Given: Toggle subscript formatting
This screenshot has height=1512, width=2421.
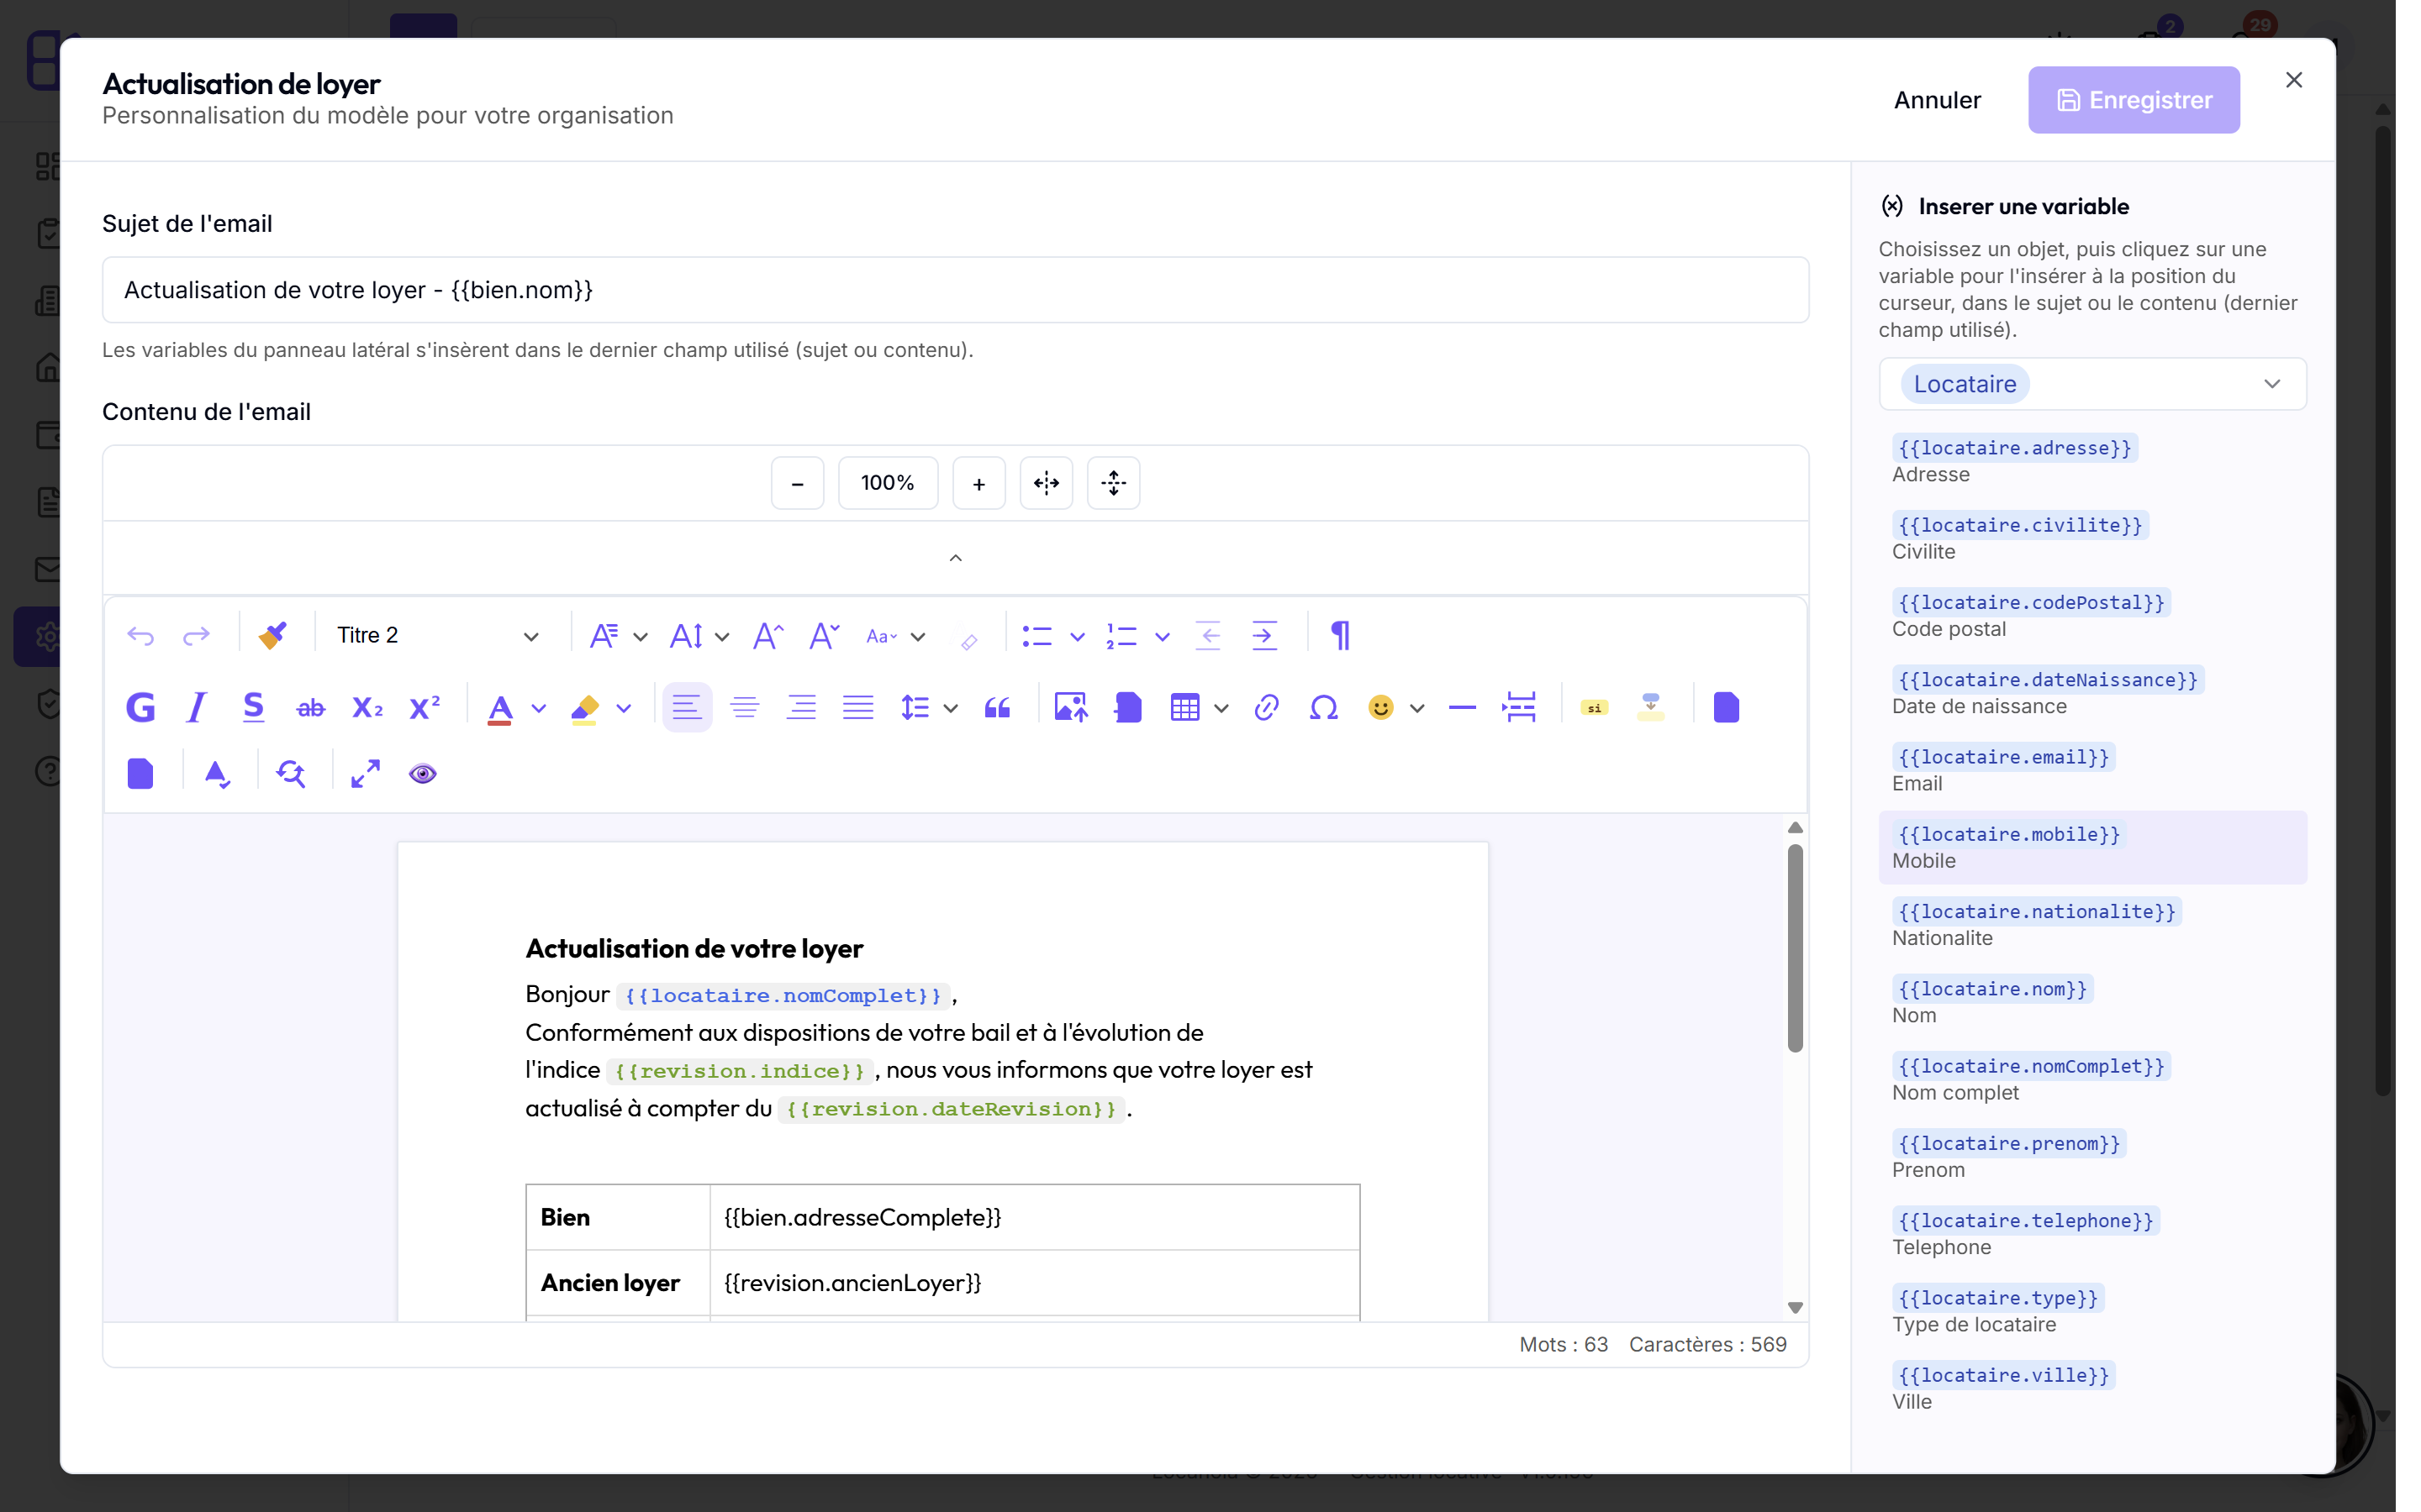Looking at the screenshot, I should [x=367, y=708].
